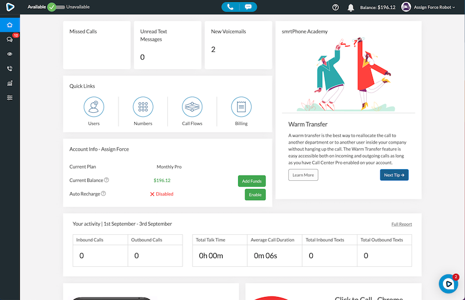Expand the Assign Force Robot account dropdown
The width and height of the screenshot is (465, 300).
point(428,8)
